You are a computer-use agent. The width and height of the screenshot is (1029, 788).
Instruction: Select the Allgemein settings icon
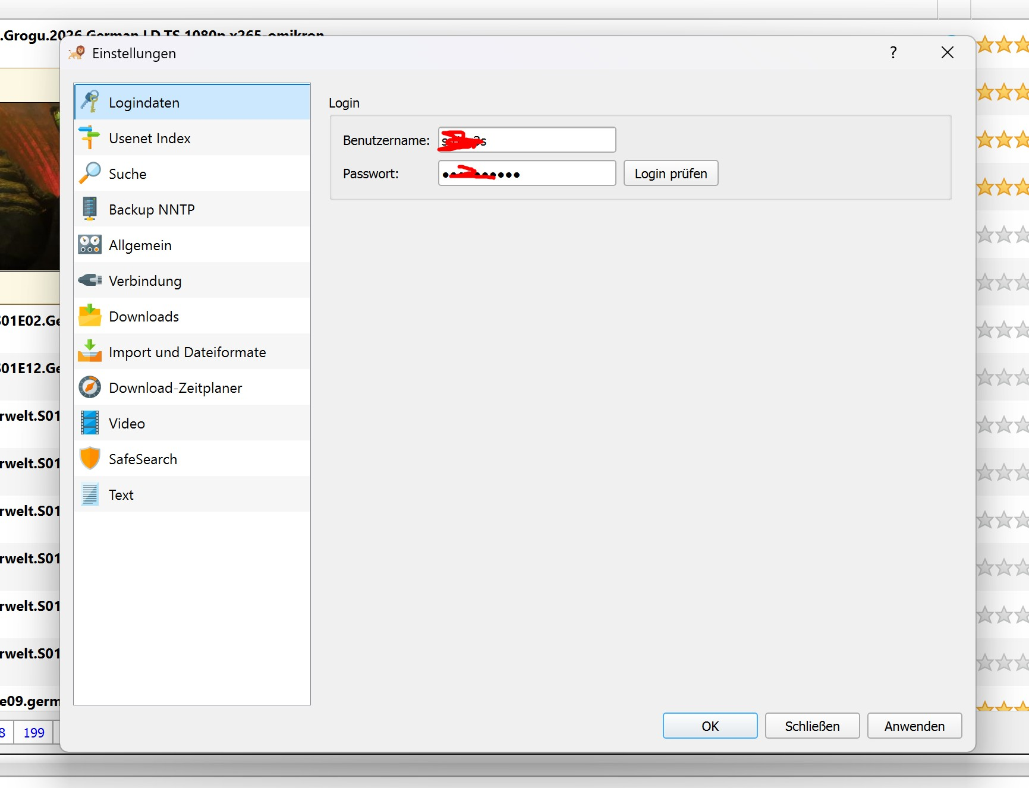click(90, 245)
